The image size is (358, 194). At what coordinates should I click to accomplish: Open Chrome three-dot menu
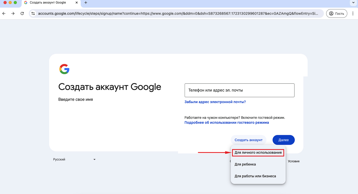(353, 13)
